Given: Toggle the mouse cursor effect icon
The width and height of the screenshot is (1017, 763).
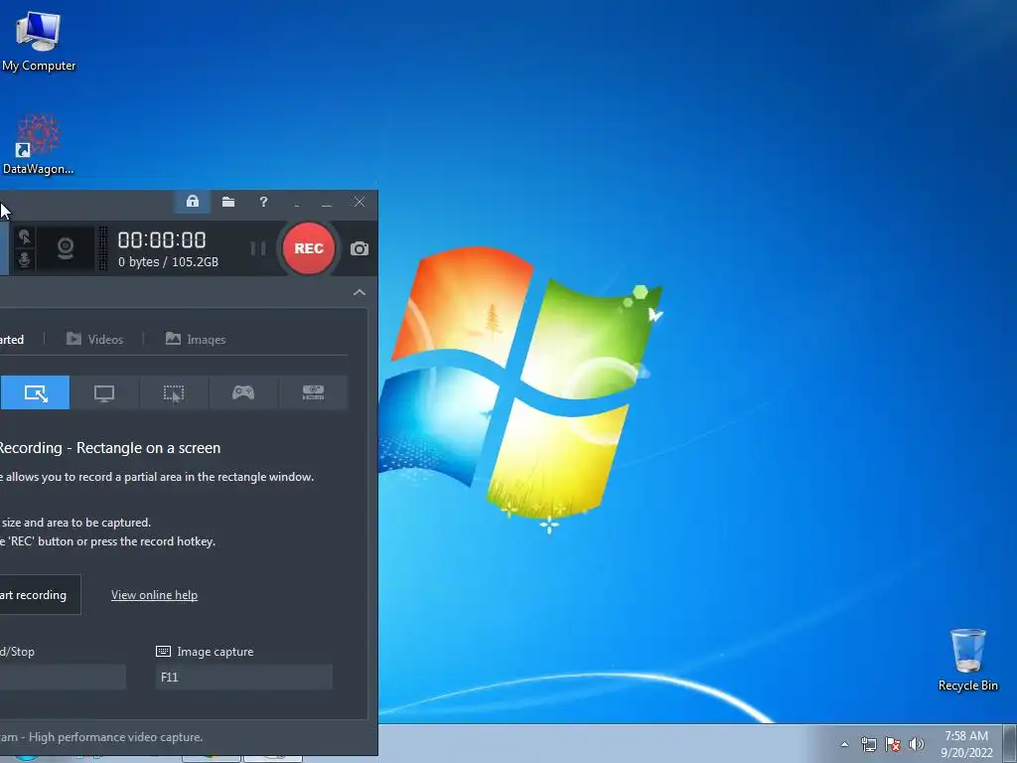Looking at the screenshot, I should [25, 236].
